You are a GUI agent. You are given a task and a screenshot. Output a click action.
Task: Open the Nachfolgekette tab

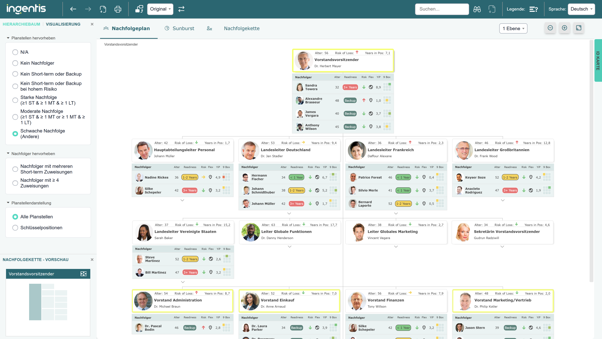tap(242, 28)
